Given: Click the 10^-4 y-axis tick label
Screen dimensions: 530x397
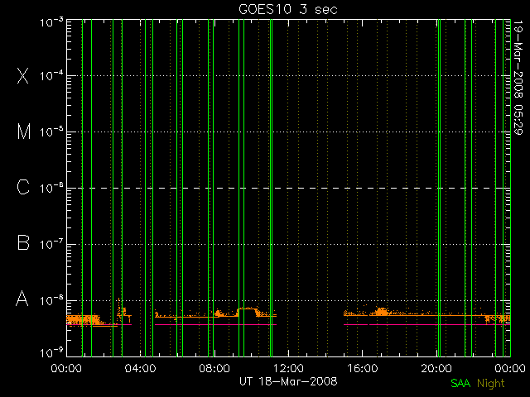Looking at the screenshot, I should [51, 75].
